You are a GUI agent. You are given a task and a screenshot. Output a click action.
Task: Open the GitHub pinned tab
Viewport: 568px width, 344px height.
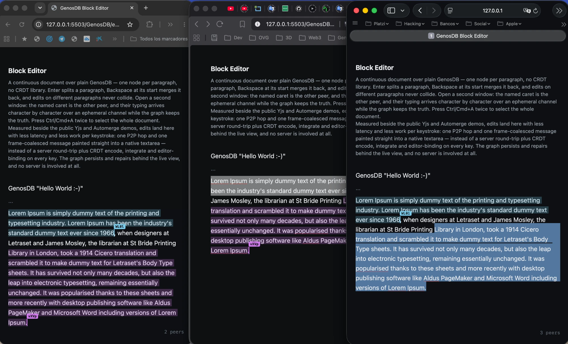pyautogui.click(x=299, y=9)
